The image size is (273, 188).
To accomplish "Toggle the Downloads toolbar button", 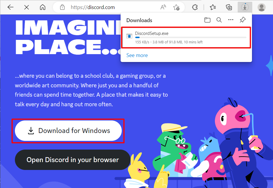I will click(x=245, y=7).
